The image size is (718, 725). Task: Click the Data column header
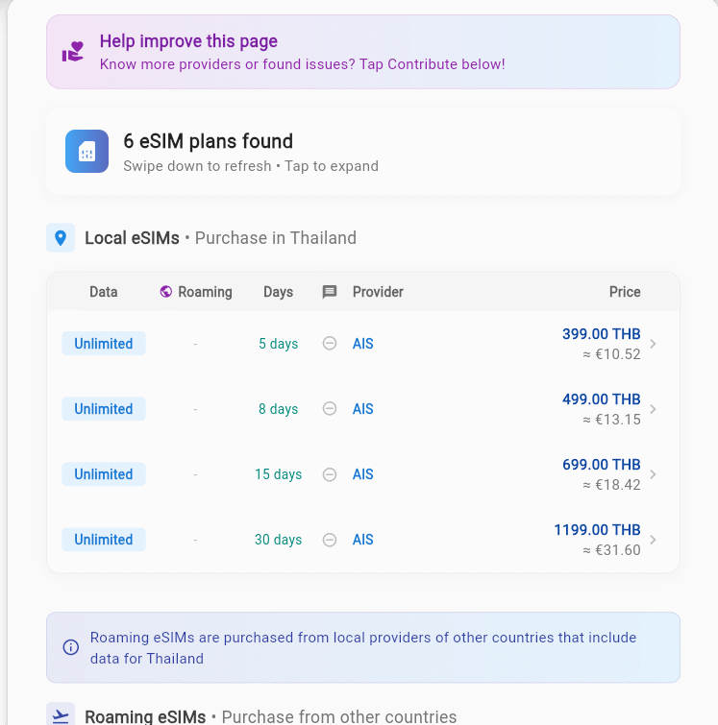[x=103, y=292]
